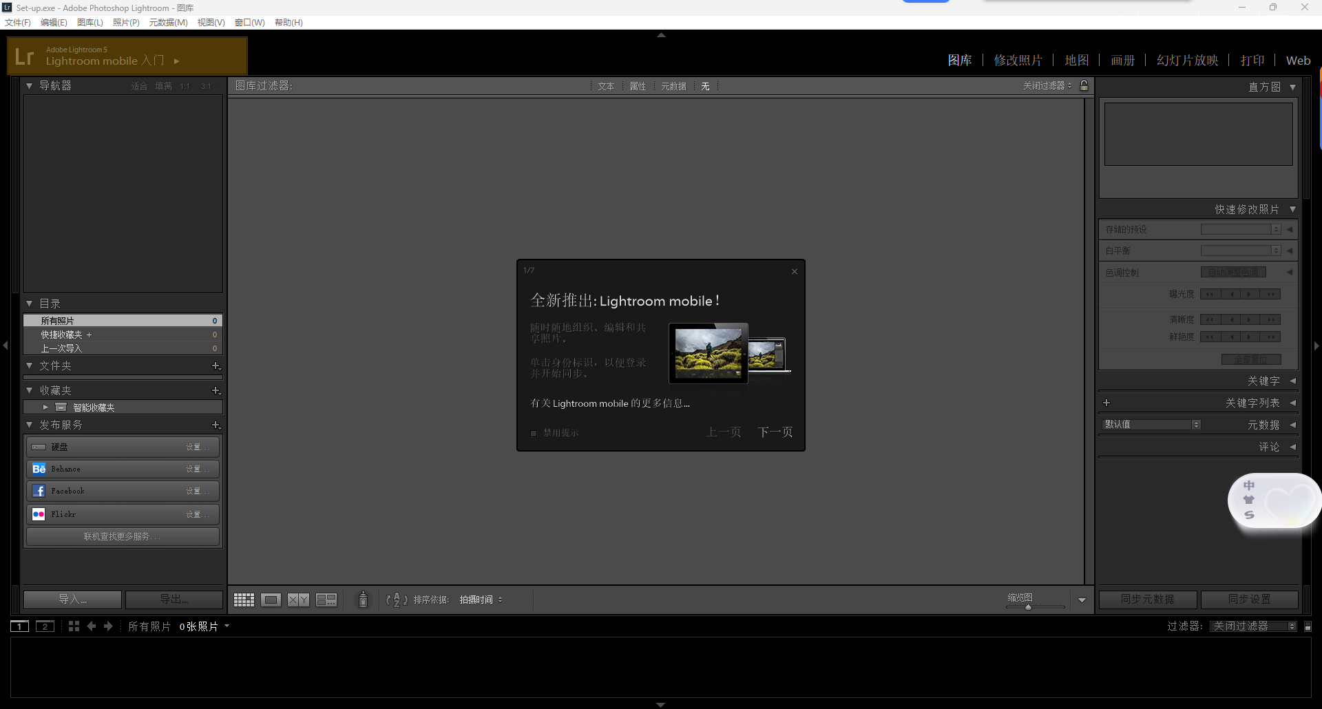
Task: Open secondary window with the 2 icon
Action: tap(44, 626)
